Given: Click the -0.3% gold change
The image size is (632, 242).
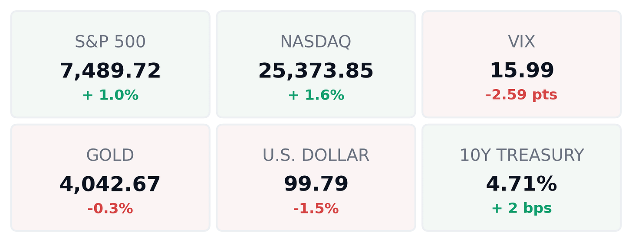Looking at the screenshot, I should (110, 209).
